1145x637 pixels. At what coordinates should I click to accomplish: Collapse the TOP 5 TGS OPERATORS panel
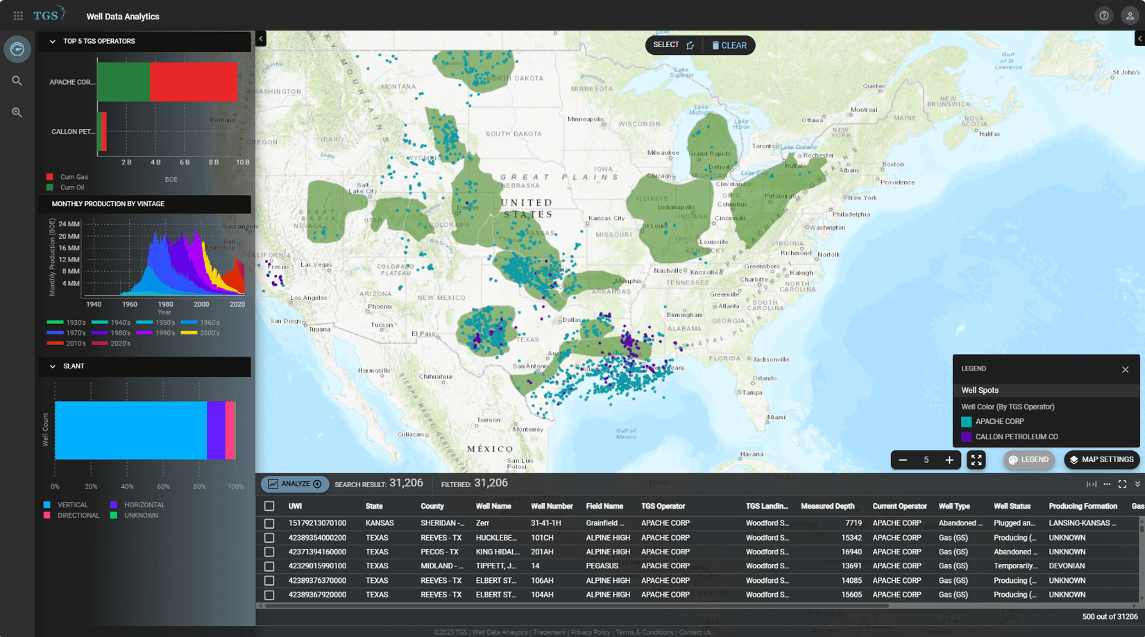[x=52, y=41]
